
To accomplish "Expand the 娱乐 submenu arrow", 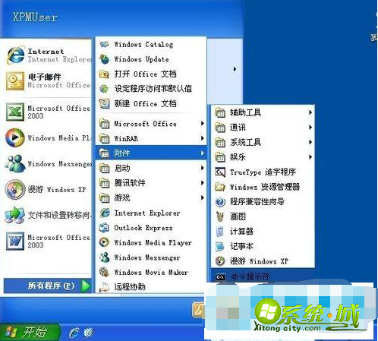I will click(x=310, y=157).
